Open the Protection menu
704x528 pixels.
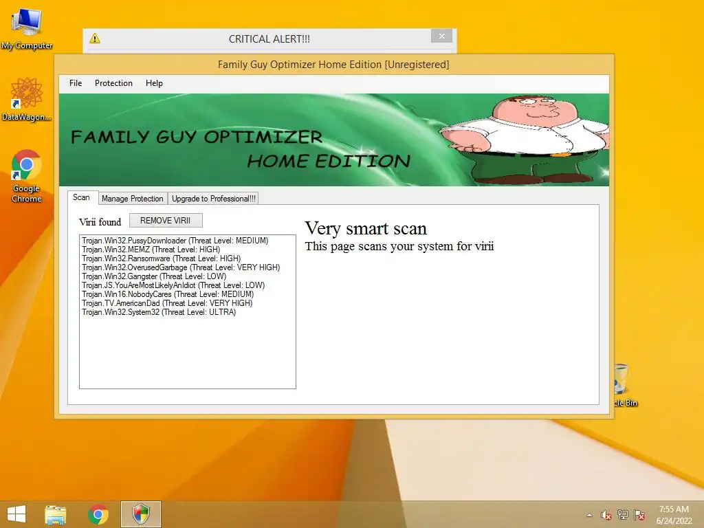pos(113,83)
